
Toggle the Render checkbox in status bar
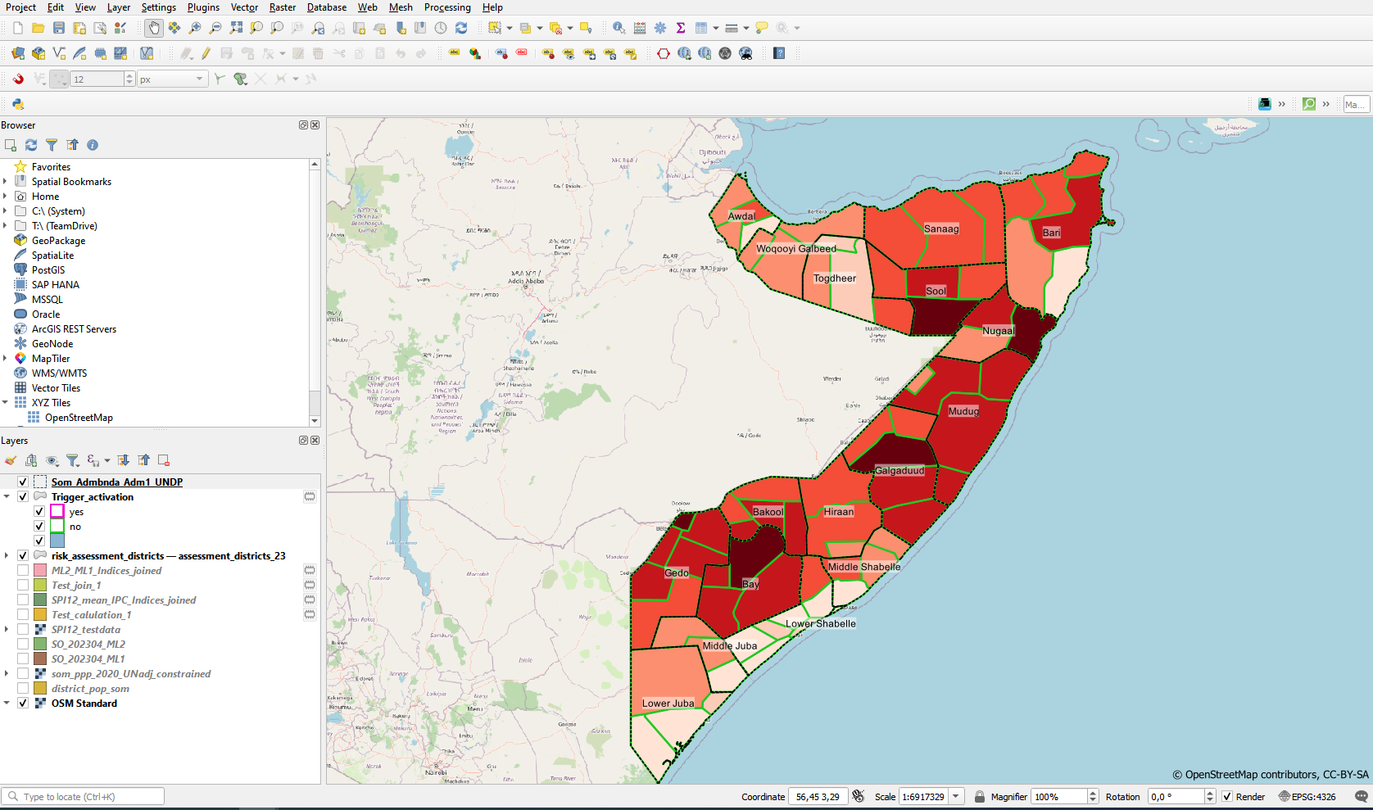pos(1227,797)
